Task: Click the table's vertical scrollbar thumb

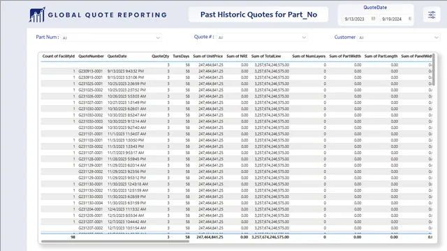Action: point(434,69)
